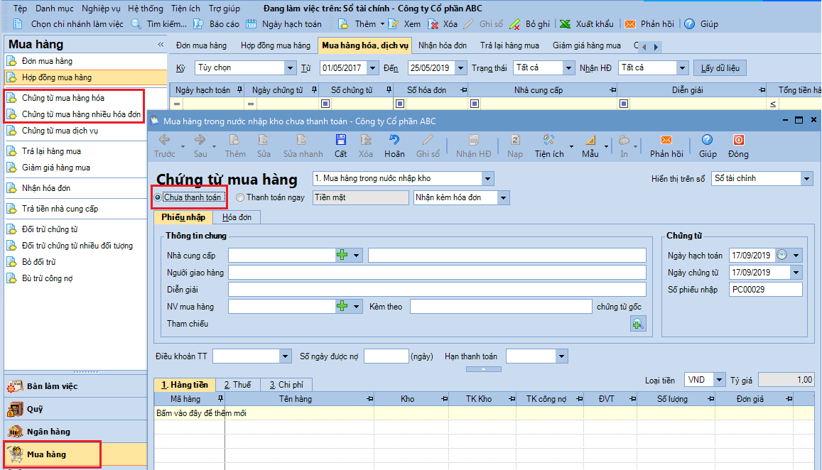Open Chứng từ mua dịch vụ link
Image resolution: width=822 pixels, height=470 pixels.
pos(60,131)
